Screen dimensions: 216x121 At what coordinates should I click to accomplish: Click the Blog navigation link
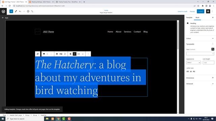click(145, 32)
